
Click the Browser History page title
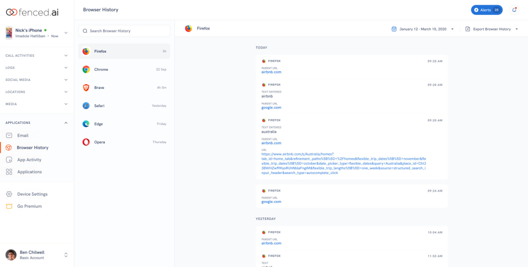101,10
